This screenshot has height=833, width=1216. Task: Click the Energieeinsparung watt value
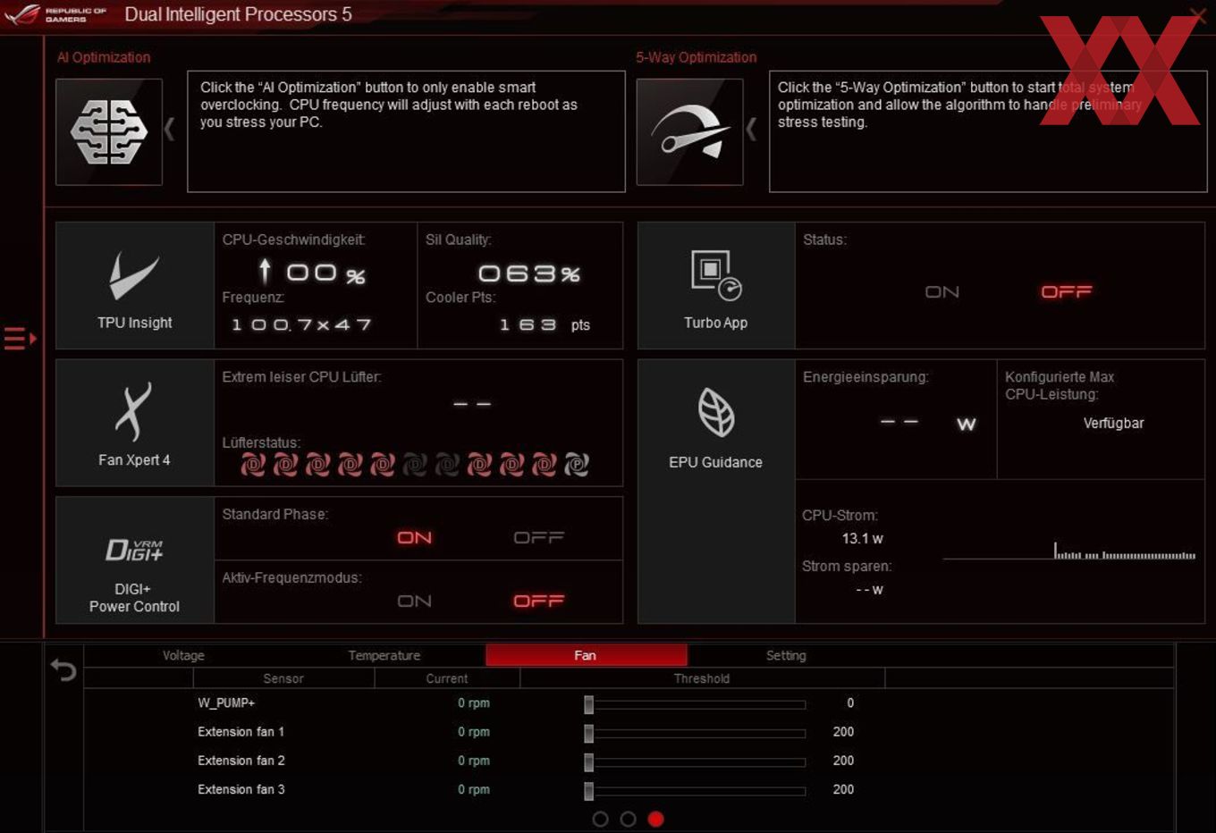pyautogui.click(x=927, y=423)
